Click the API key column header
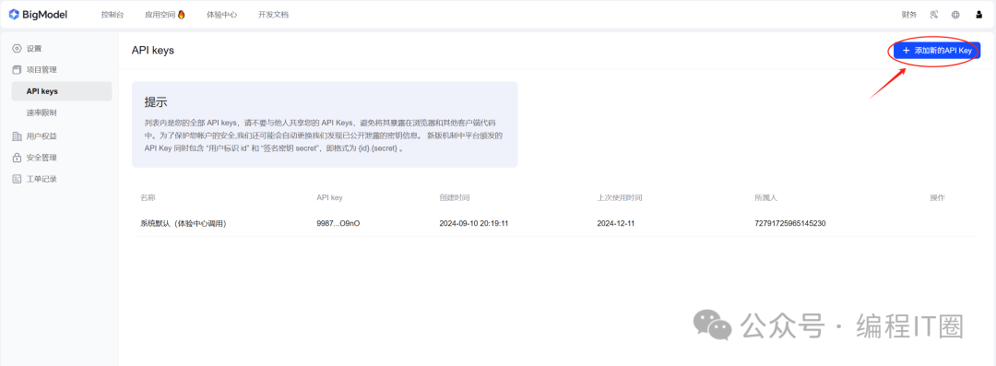 point(329,197)
